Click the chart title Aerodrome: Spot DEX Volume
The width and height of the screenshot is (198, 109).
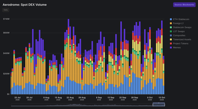point(25,5)
